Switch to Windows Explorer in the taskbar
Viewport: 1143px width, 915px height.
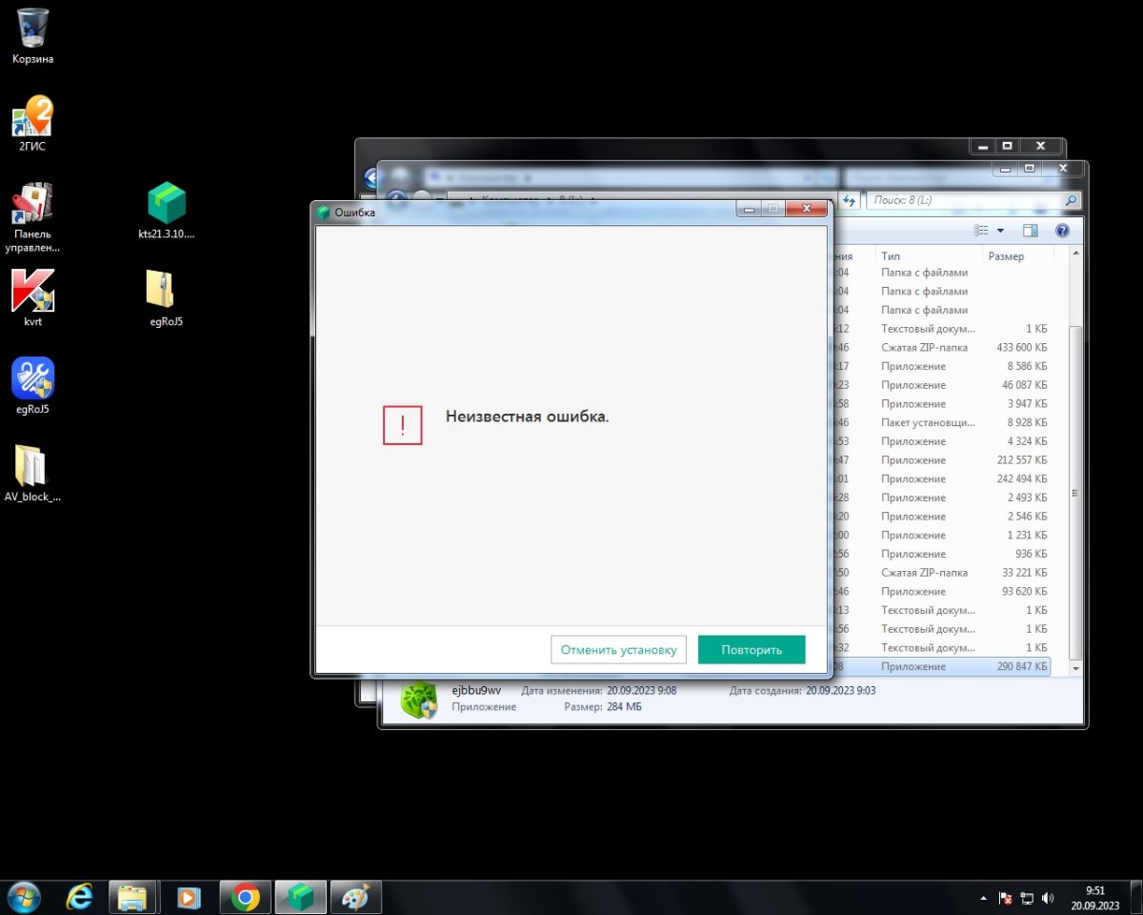click(132, 897)
